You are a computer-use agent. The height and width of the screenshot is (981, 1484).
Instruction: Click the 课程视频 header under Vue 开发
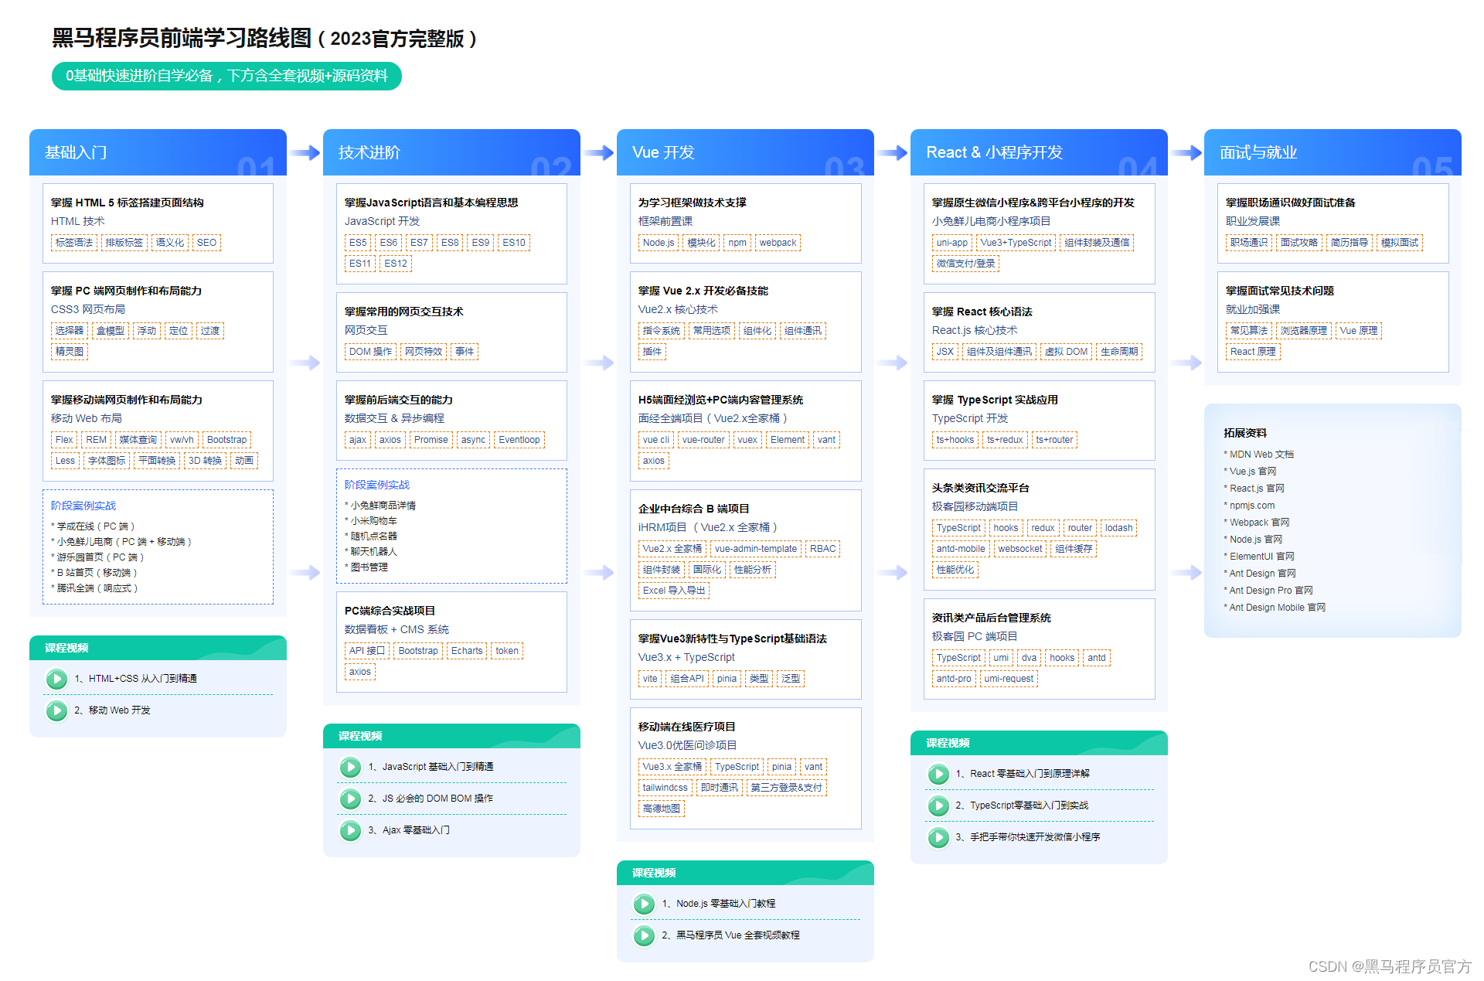(x=745, y=873)
